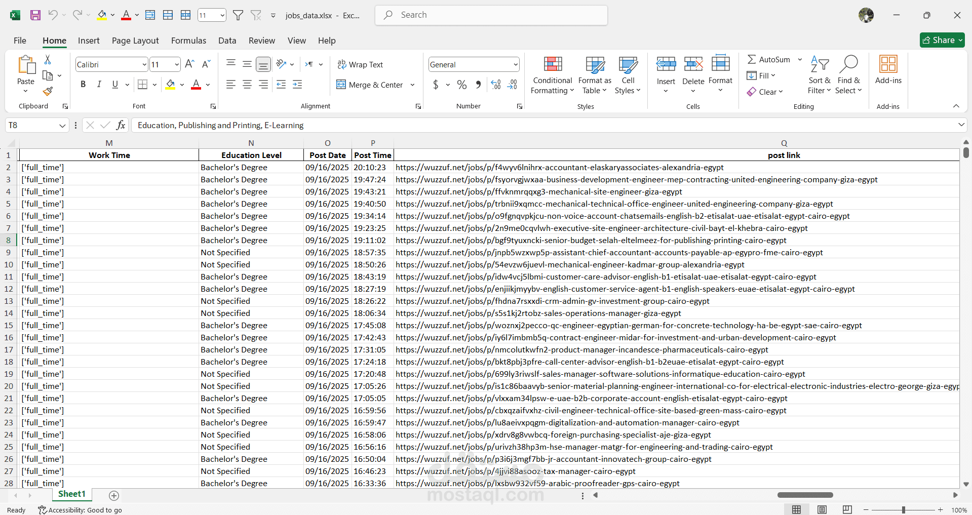Toggle Bold formatting

[x=83, y=85]
